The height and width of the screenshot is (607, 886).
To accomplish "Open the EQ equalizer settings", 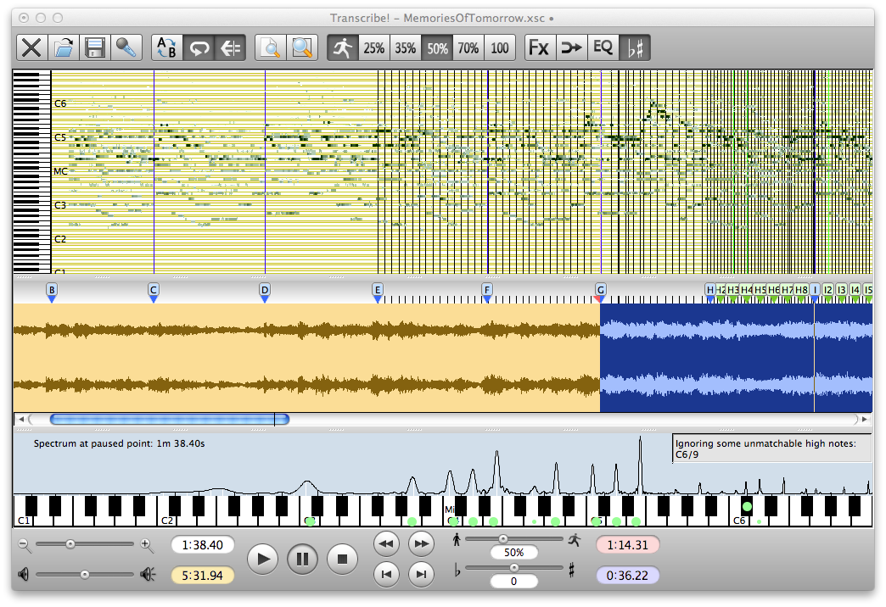I will (x=603, y=47).
